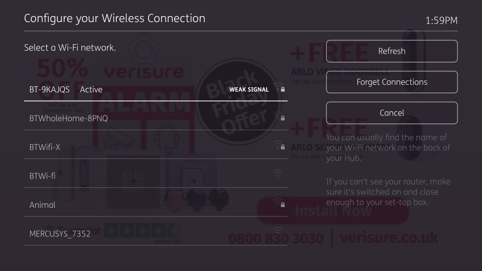Click lock icon beside Animal network
Image resolution: width=482 pixels, height=271 pixels.
[283, 205]
